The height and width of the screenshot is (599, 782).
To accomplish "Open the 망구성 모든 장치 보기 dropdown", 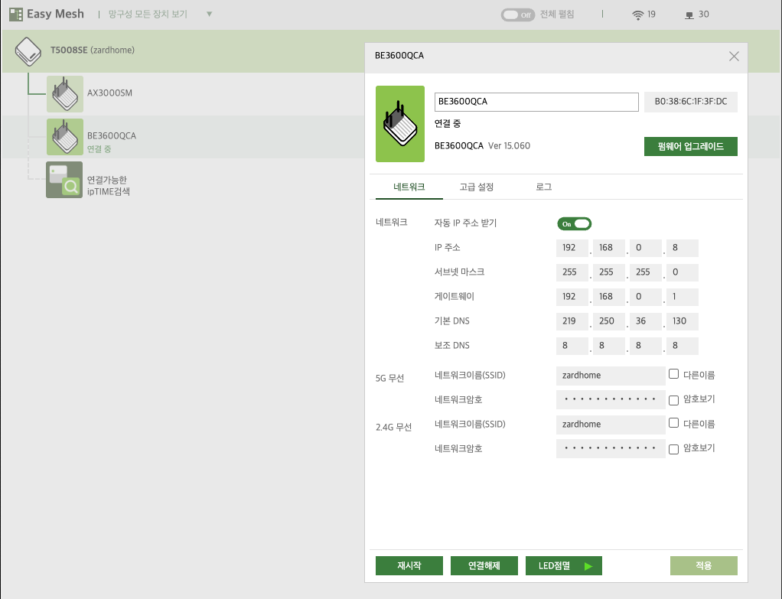I will click(160, 14).
